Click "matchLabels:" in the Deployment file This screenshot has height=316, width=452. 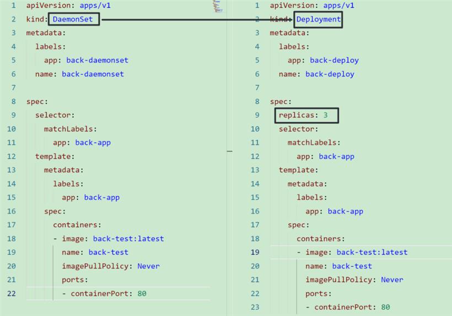[314, 143]
